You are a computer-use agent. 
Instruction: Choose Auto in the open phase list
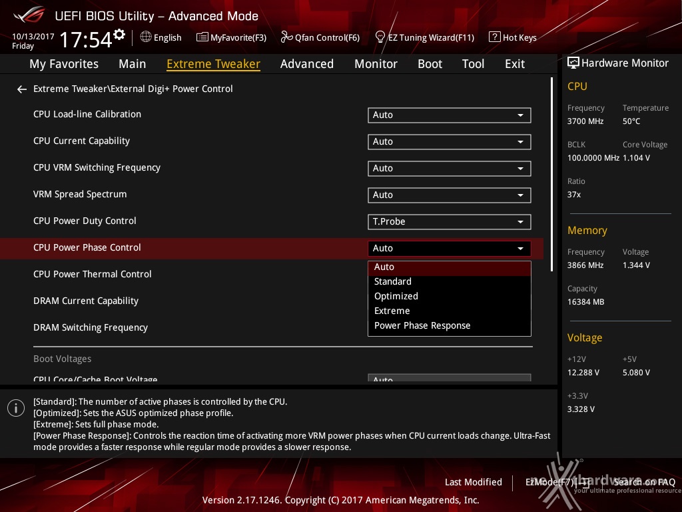click(x=450, y=267)
